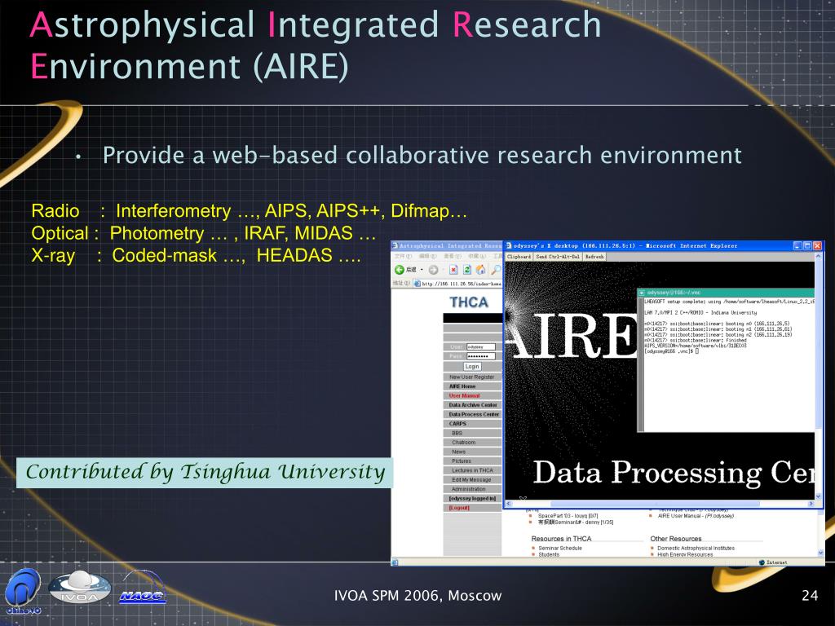Click the "Radio" line mentioning AIPS, Difmap

[x=250, y=211]
